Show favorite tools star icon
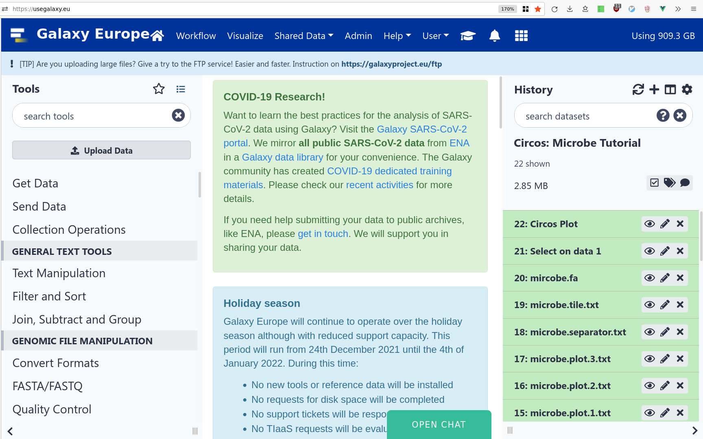This screenshot has height=439, width=703. click(x=159, y=89)
